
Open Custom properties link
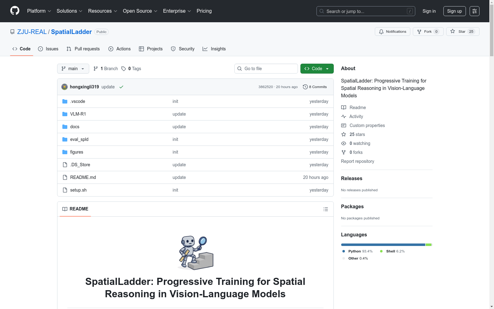coord(367,125)
